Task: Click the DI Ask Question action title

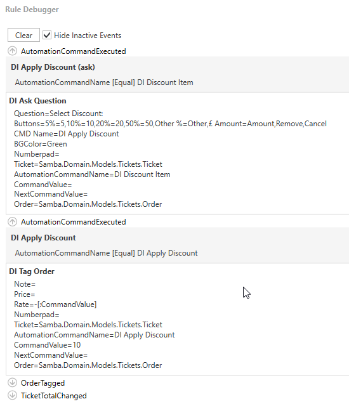Action: click(x=37, y=101)
